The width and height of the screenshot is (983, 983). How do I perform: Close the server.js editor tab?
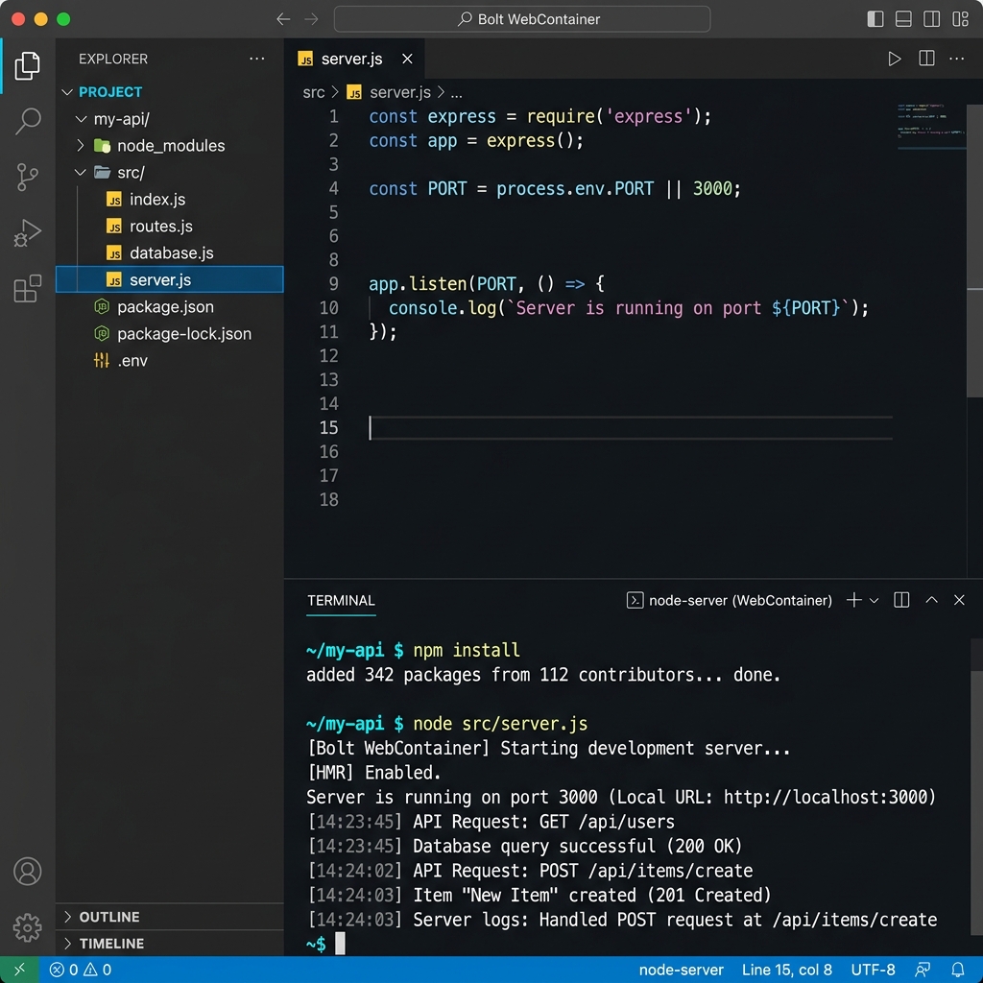pyautogui.click(x=407, y=59)
